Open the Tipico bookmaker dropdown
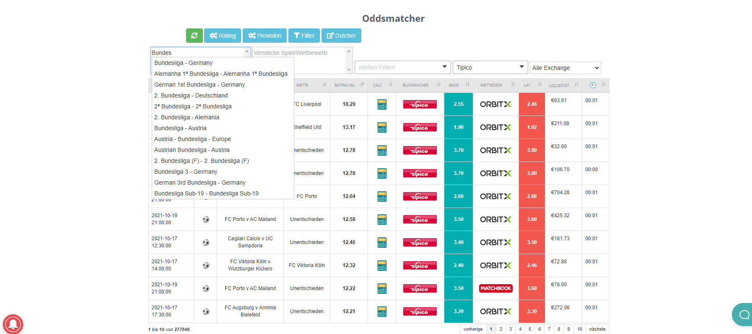752x334 pixels. click(x=490, y=67)
